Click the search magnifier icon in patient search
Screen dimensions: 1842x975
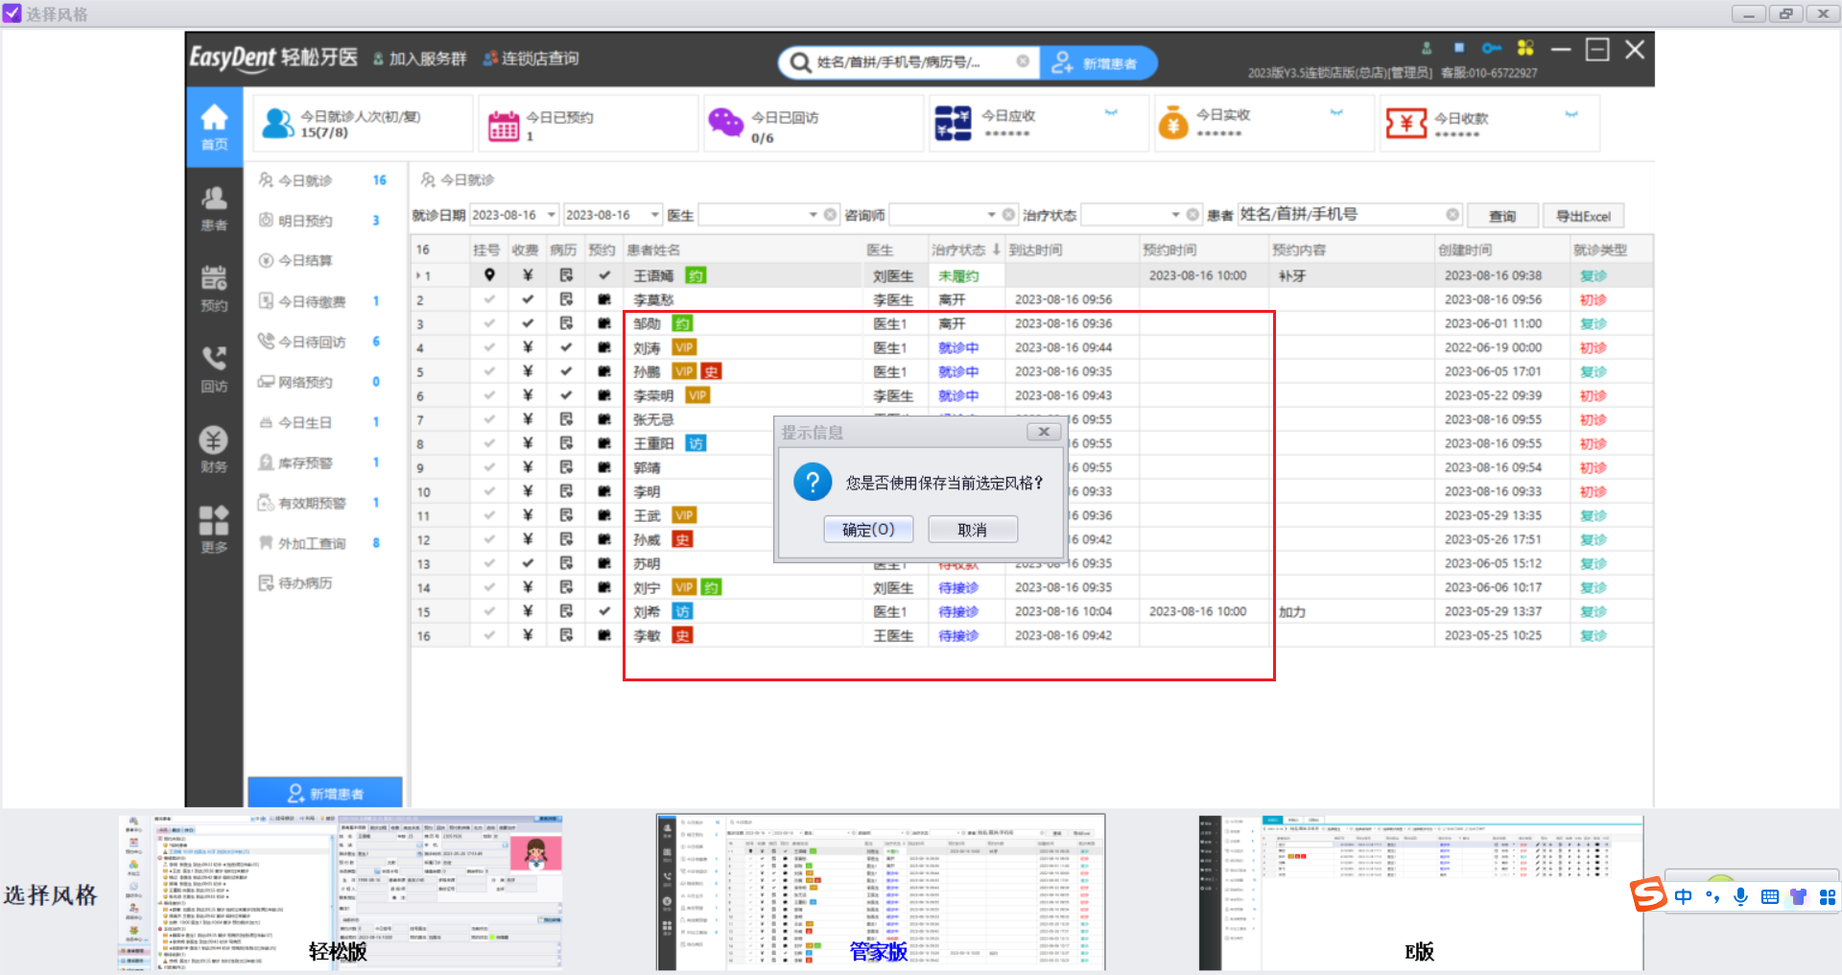(x=800, y=63)
